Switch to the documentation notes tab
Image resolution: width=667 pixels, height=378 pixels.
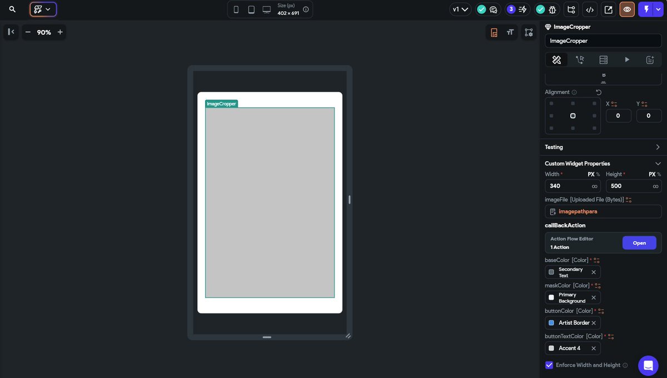[650, 59]
